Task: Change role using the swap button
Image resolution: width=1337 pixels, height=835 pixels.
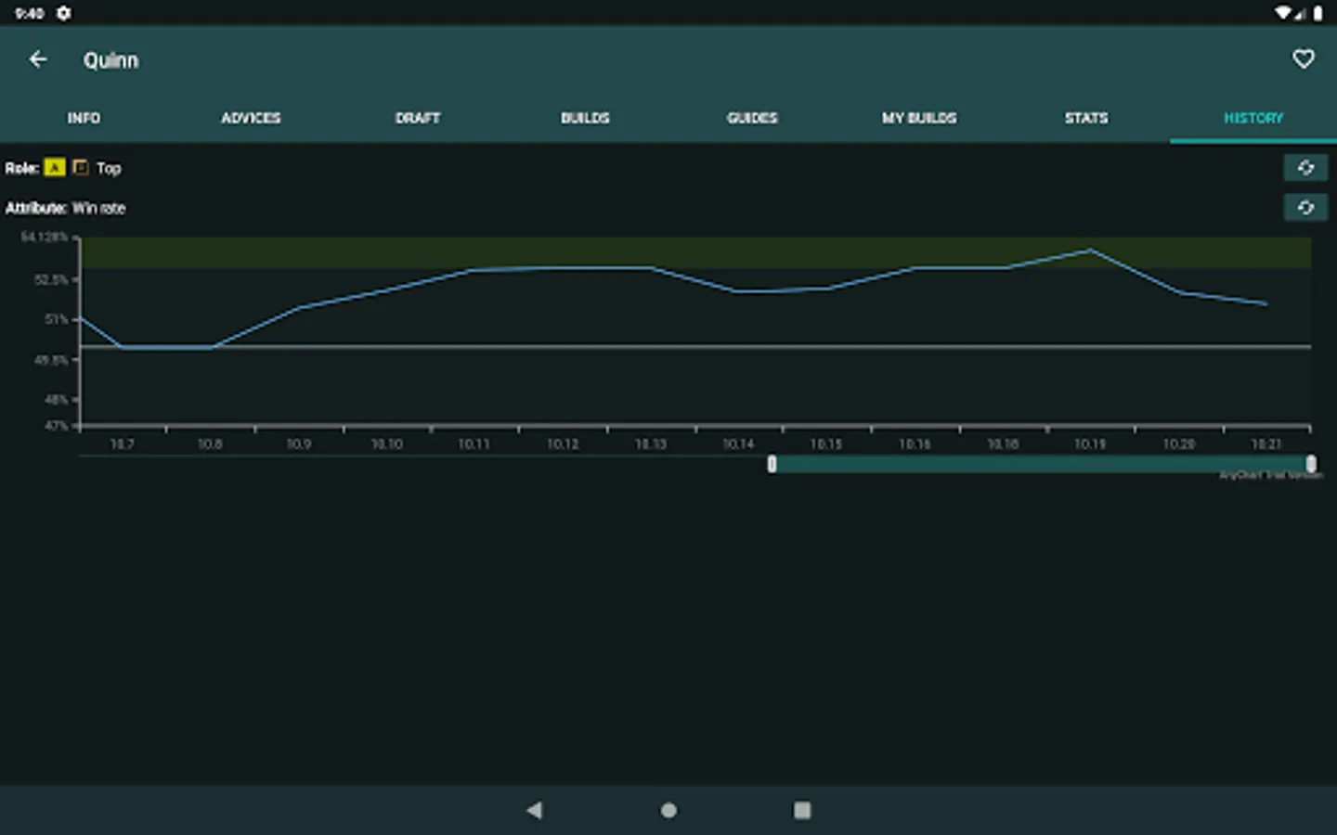Action: [x=1305, y=167]
